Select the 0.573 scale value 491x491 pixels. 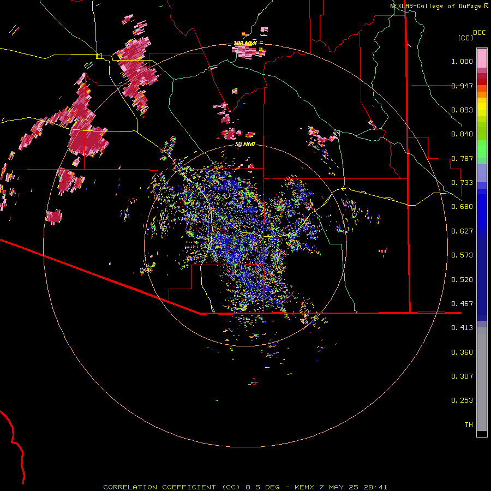[462, 255]
